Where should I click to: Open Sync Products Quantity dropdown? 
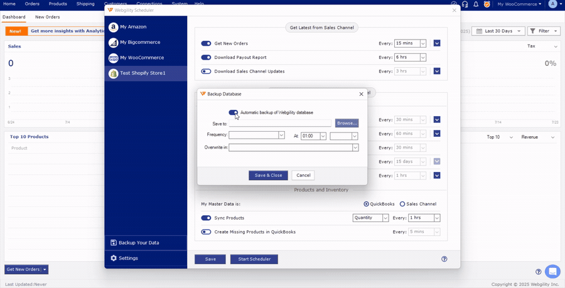370,218
